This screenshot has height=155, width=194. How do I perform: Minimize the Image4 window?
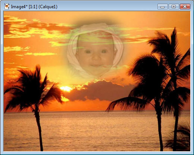pyautogui.click(x=162, y=7)
